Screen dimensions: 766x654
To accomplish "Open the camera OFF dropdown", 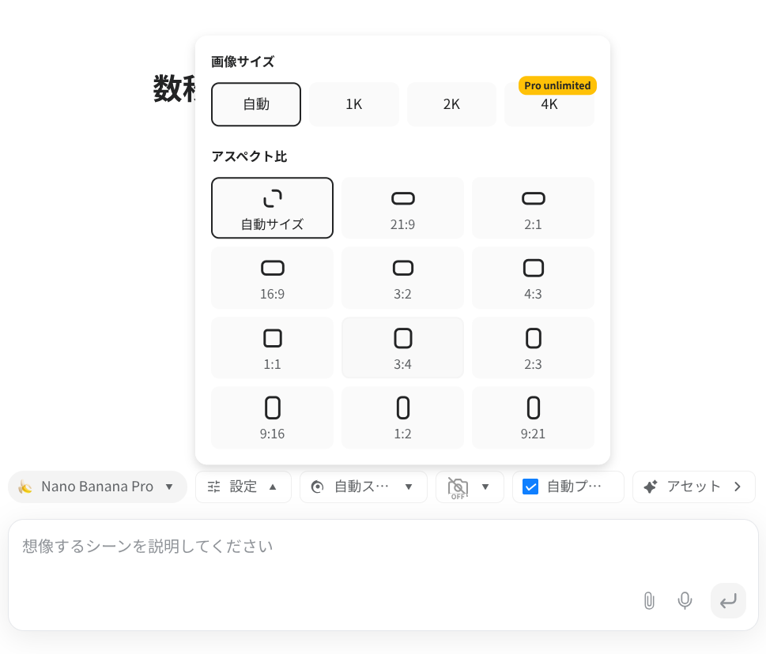I will click(x=470, y=487).
